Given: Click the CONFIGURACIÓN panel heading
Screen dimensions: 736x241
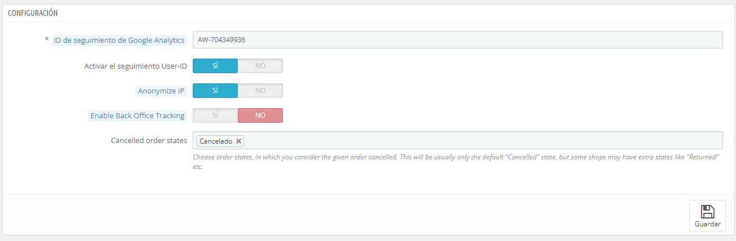Looking at the screenshot, I should [33, 13].
